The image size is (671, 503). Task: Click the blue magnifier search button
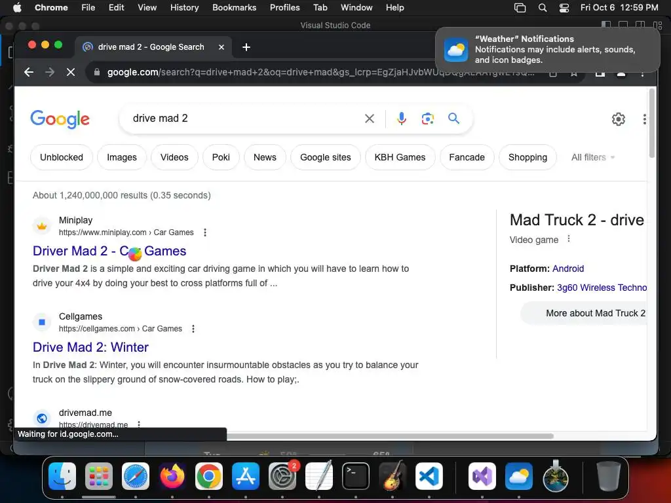[453, 119]
